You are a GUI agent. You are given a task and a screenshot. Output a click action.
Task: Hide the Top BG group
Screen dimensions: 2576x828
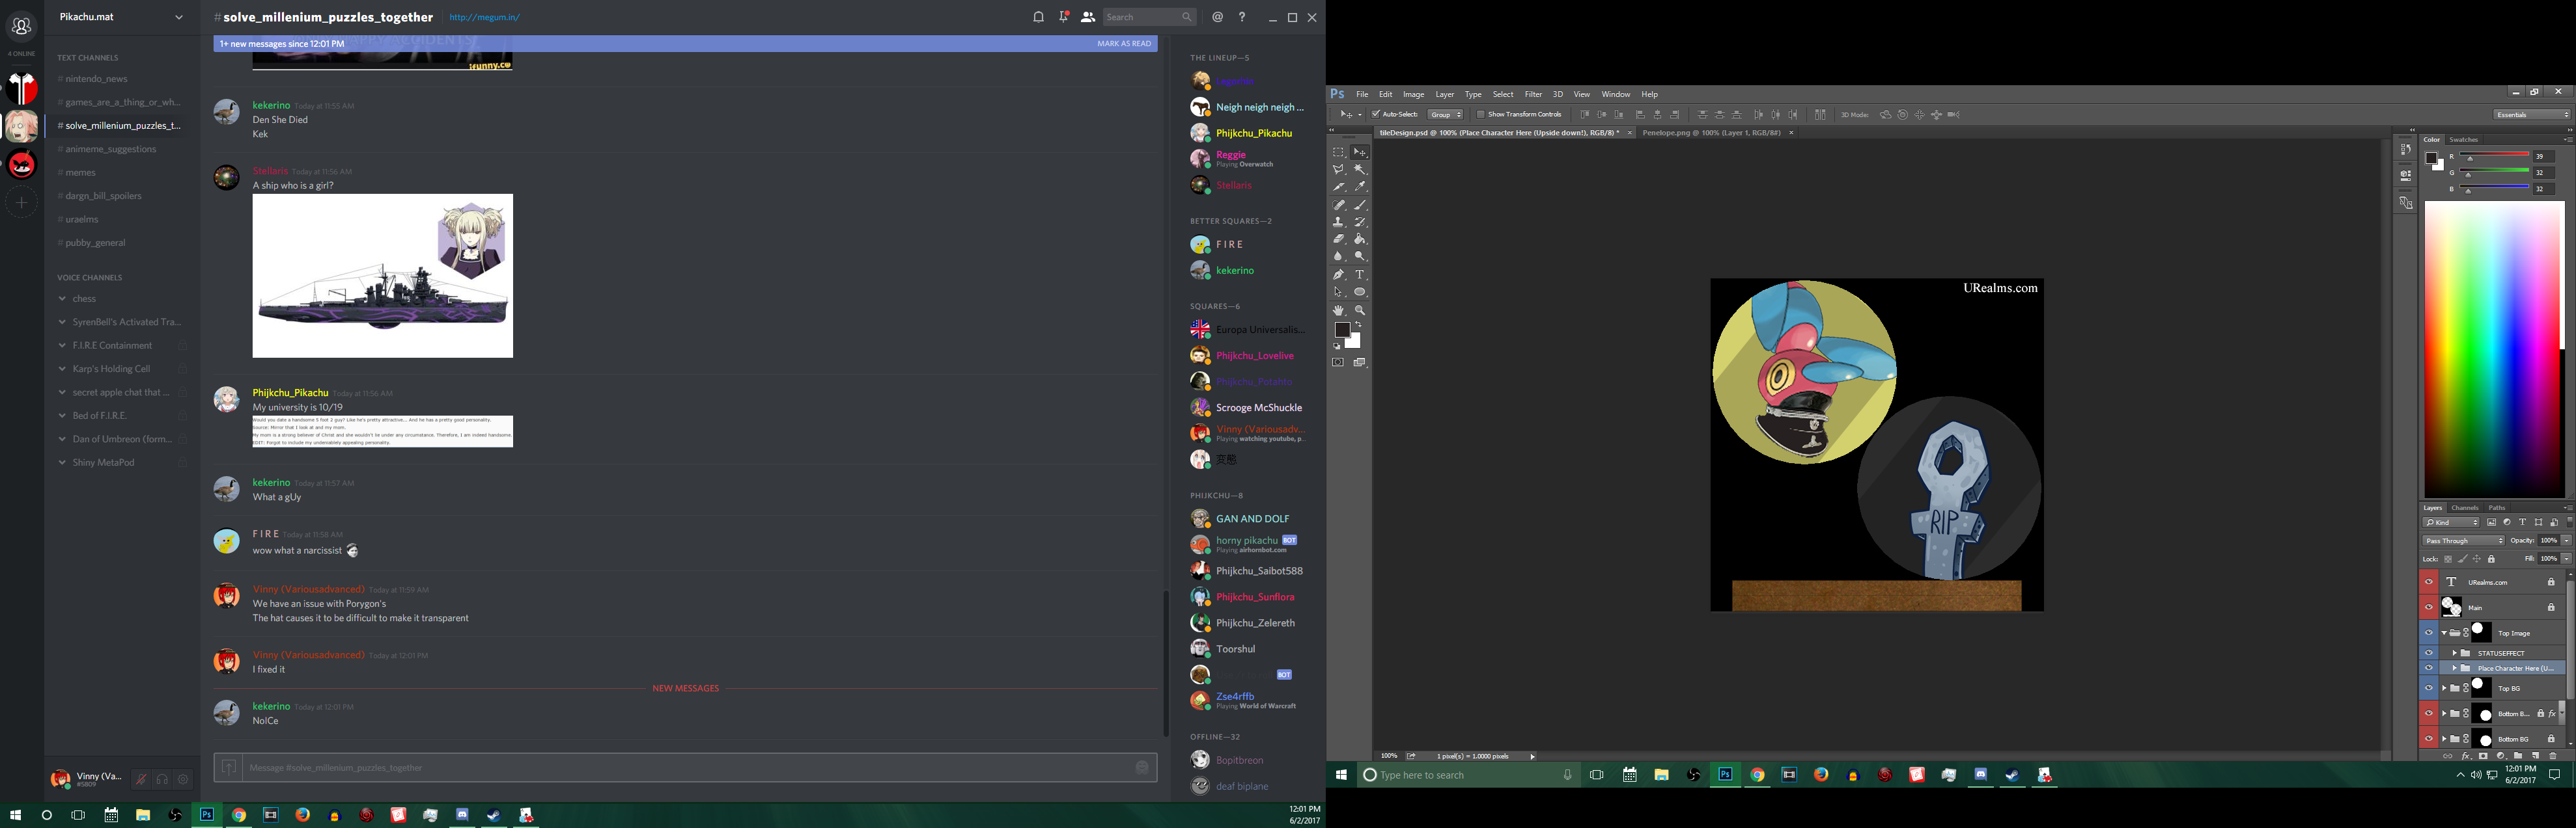2428,688
